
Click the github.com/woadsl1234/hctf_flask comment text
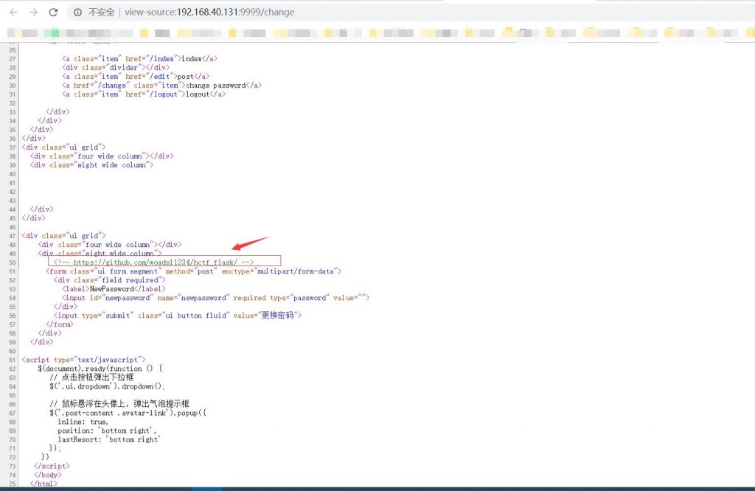point(155,262)
